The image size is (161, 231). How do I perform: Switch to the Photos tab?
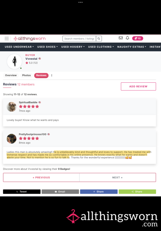click(x=27, y=75)
